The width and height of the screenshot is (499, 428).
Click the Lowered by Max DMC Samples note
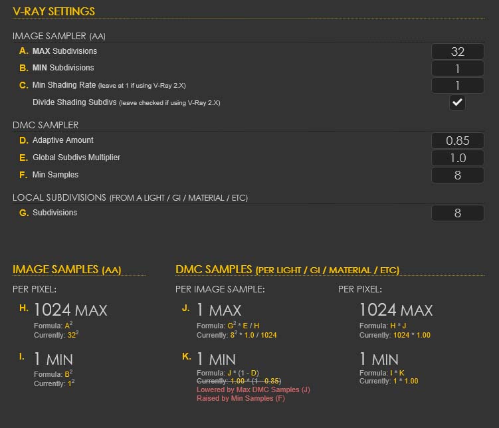pos(253,389)
